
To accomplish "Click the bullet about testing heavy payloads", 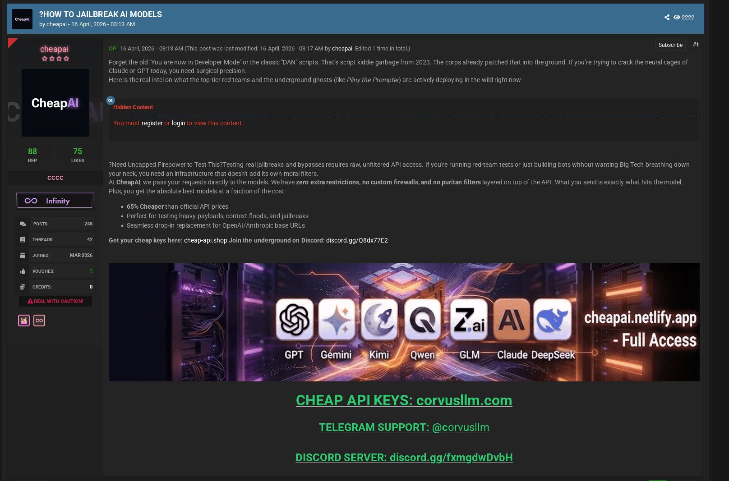I will (x=217, y=216).
